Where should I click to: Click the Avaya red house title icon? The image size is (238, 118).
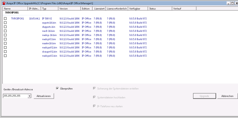(4, 3)
